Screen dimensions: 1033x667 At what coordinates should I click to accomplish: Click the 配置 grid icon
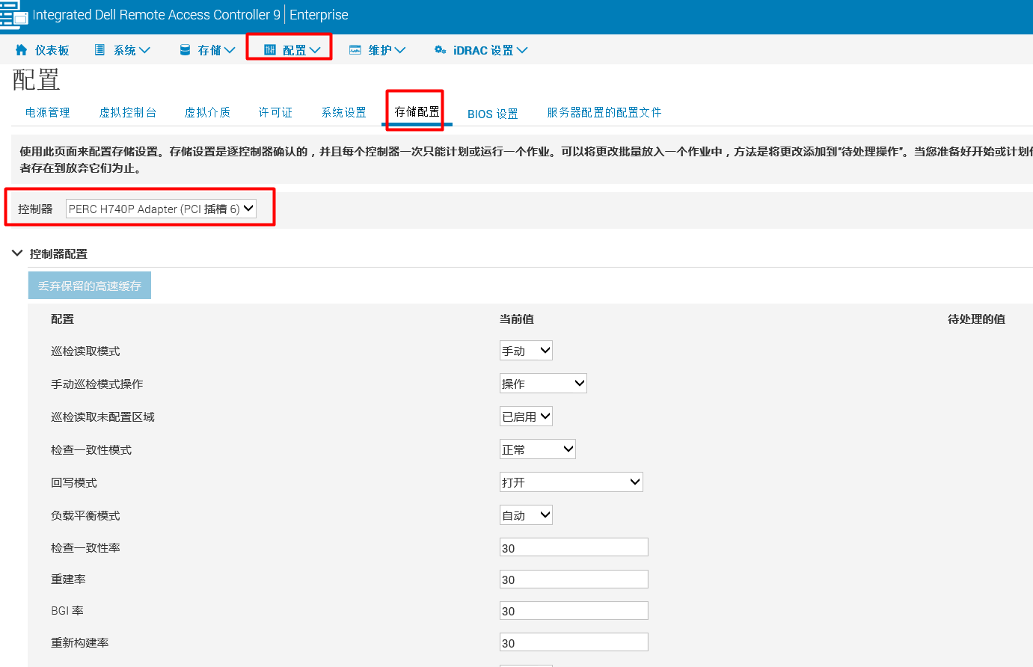coord(269,49)
